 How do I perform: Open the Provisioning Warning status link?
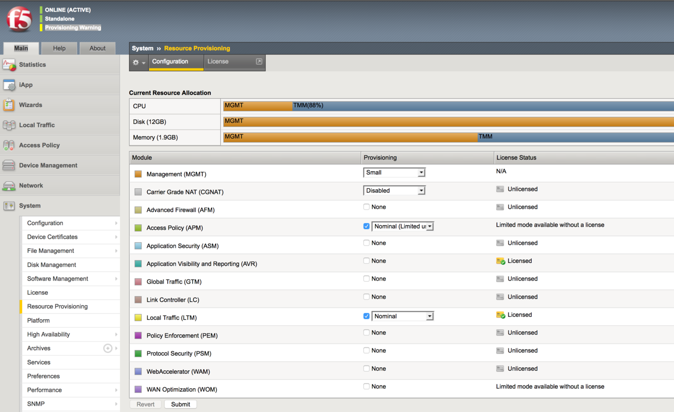point(73,28)
